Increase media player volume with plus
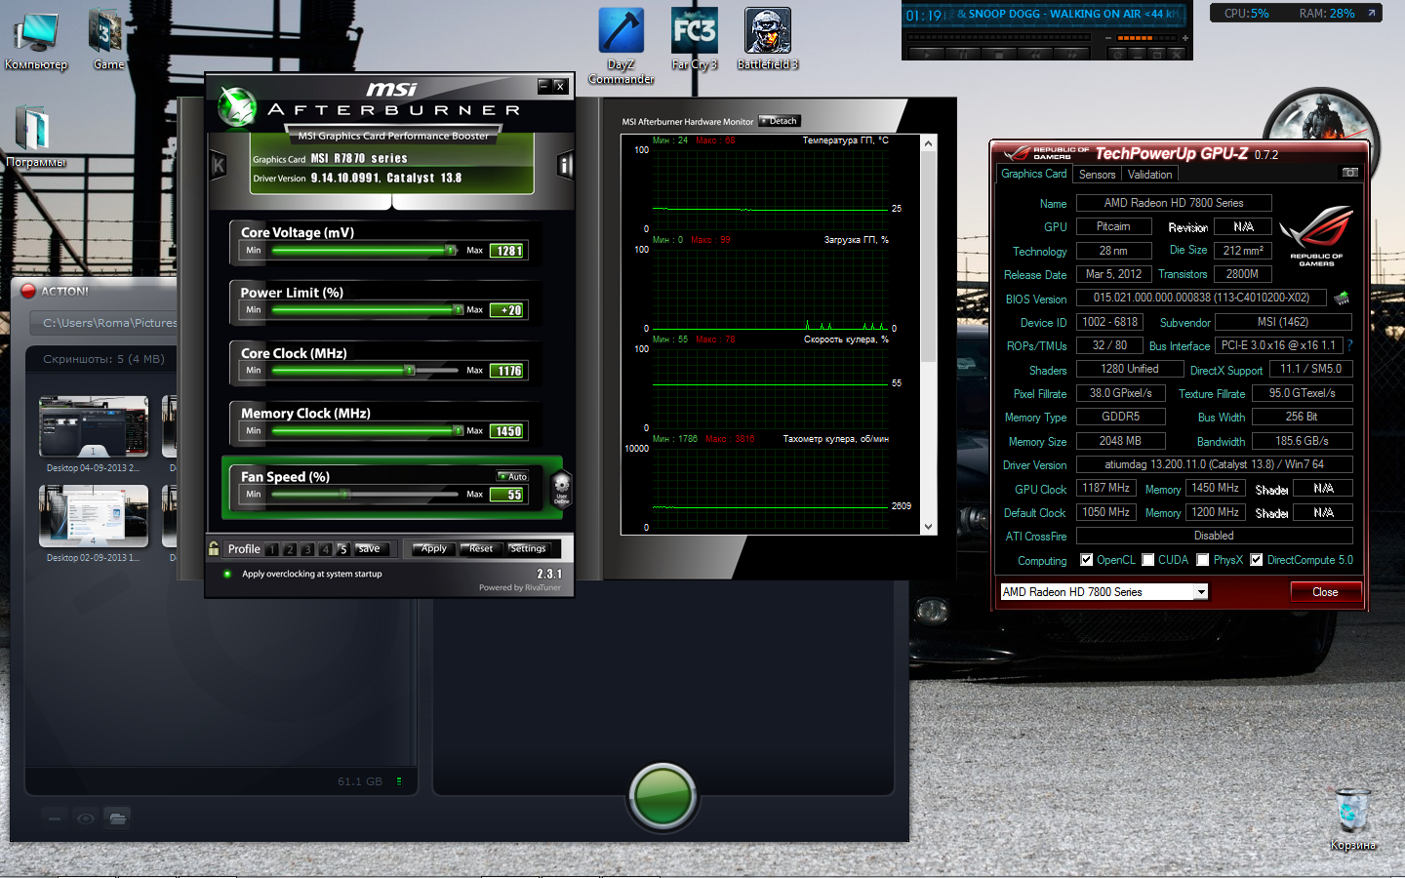This screenshot has height=878, width=1405. 1185,38
